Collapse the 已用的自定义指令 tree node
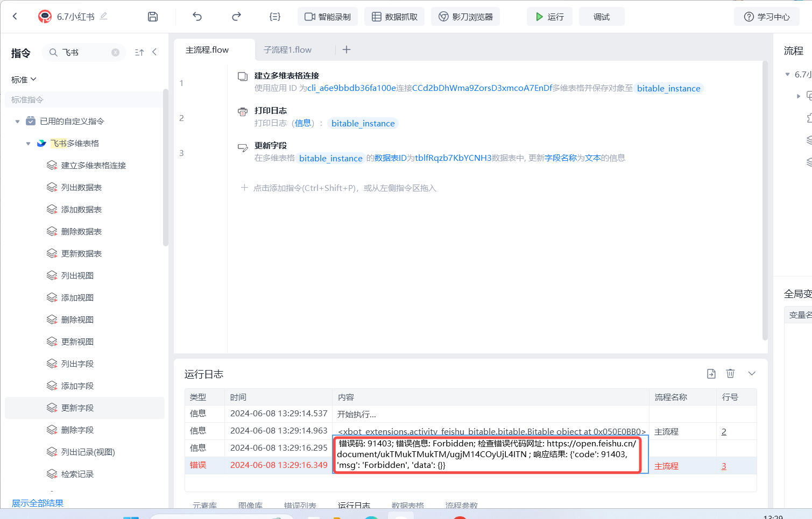 click(x=18, y=122)
